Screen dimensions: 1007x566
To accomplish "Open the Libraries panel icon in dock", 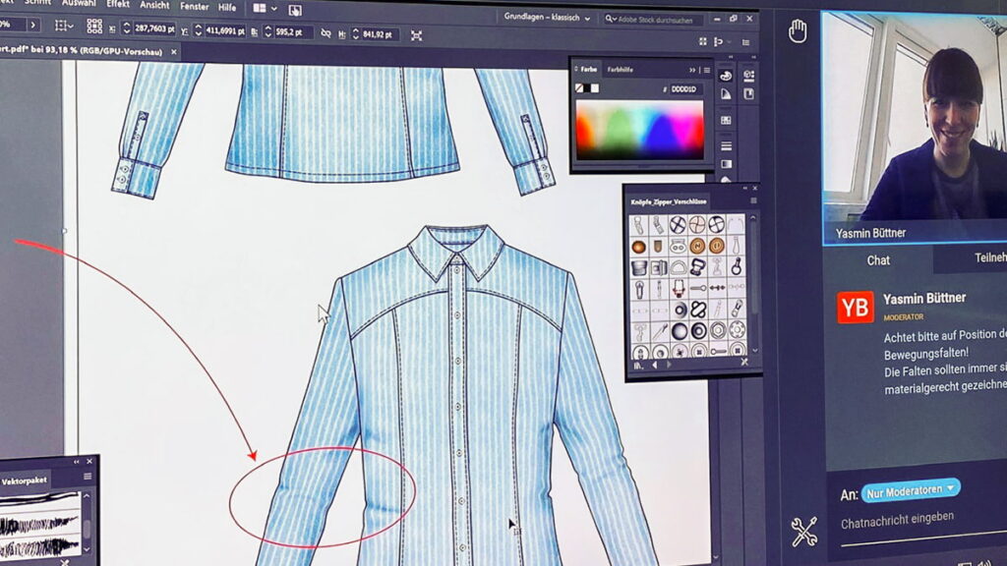I will 748,95.
